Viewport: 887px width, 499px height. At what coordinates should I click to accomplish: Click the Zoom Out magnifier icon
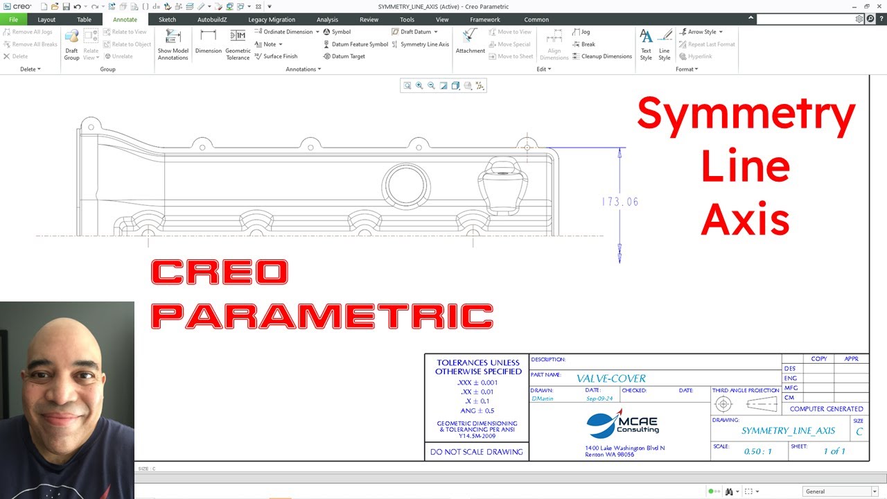431,85
